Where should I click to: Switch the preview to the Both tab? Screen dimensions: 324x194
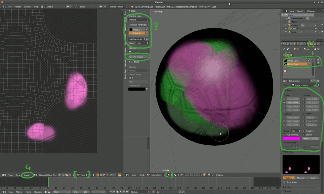314,178
